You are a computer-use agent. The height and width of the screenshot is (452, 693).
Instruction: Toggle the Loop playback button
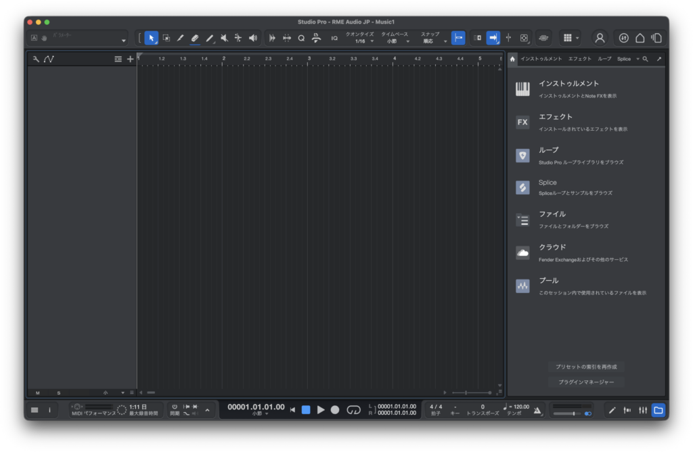(353, 410)
